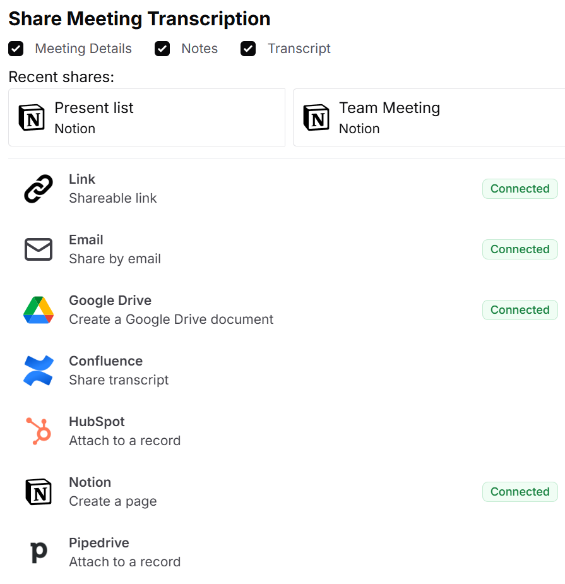Click the Notion icon in the integrations list
This screenshot has width=565, height=584.
[38, 491]
